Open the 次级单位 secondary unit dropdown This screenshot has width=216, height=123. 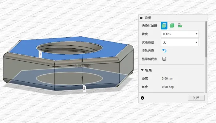[x=180, y=42]
